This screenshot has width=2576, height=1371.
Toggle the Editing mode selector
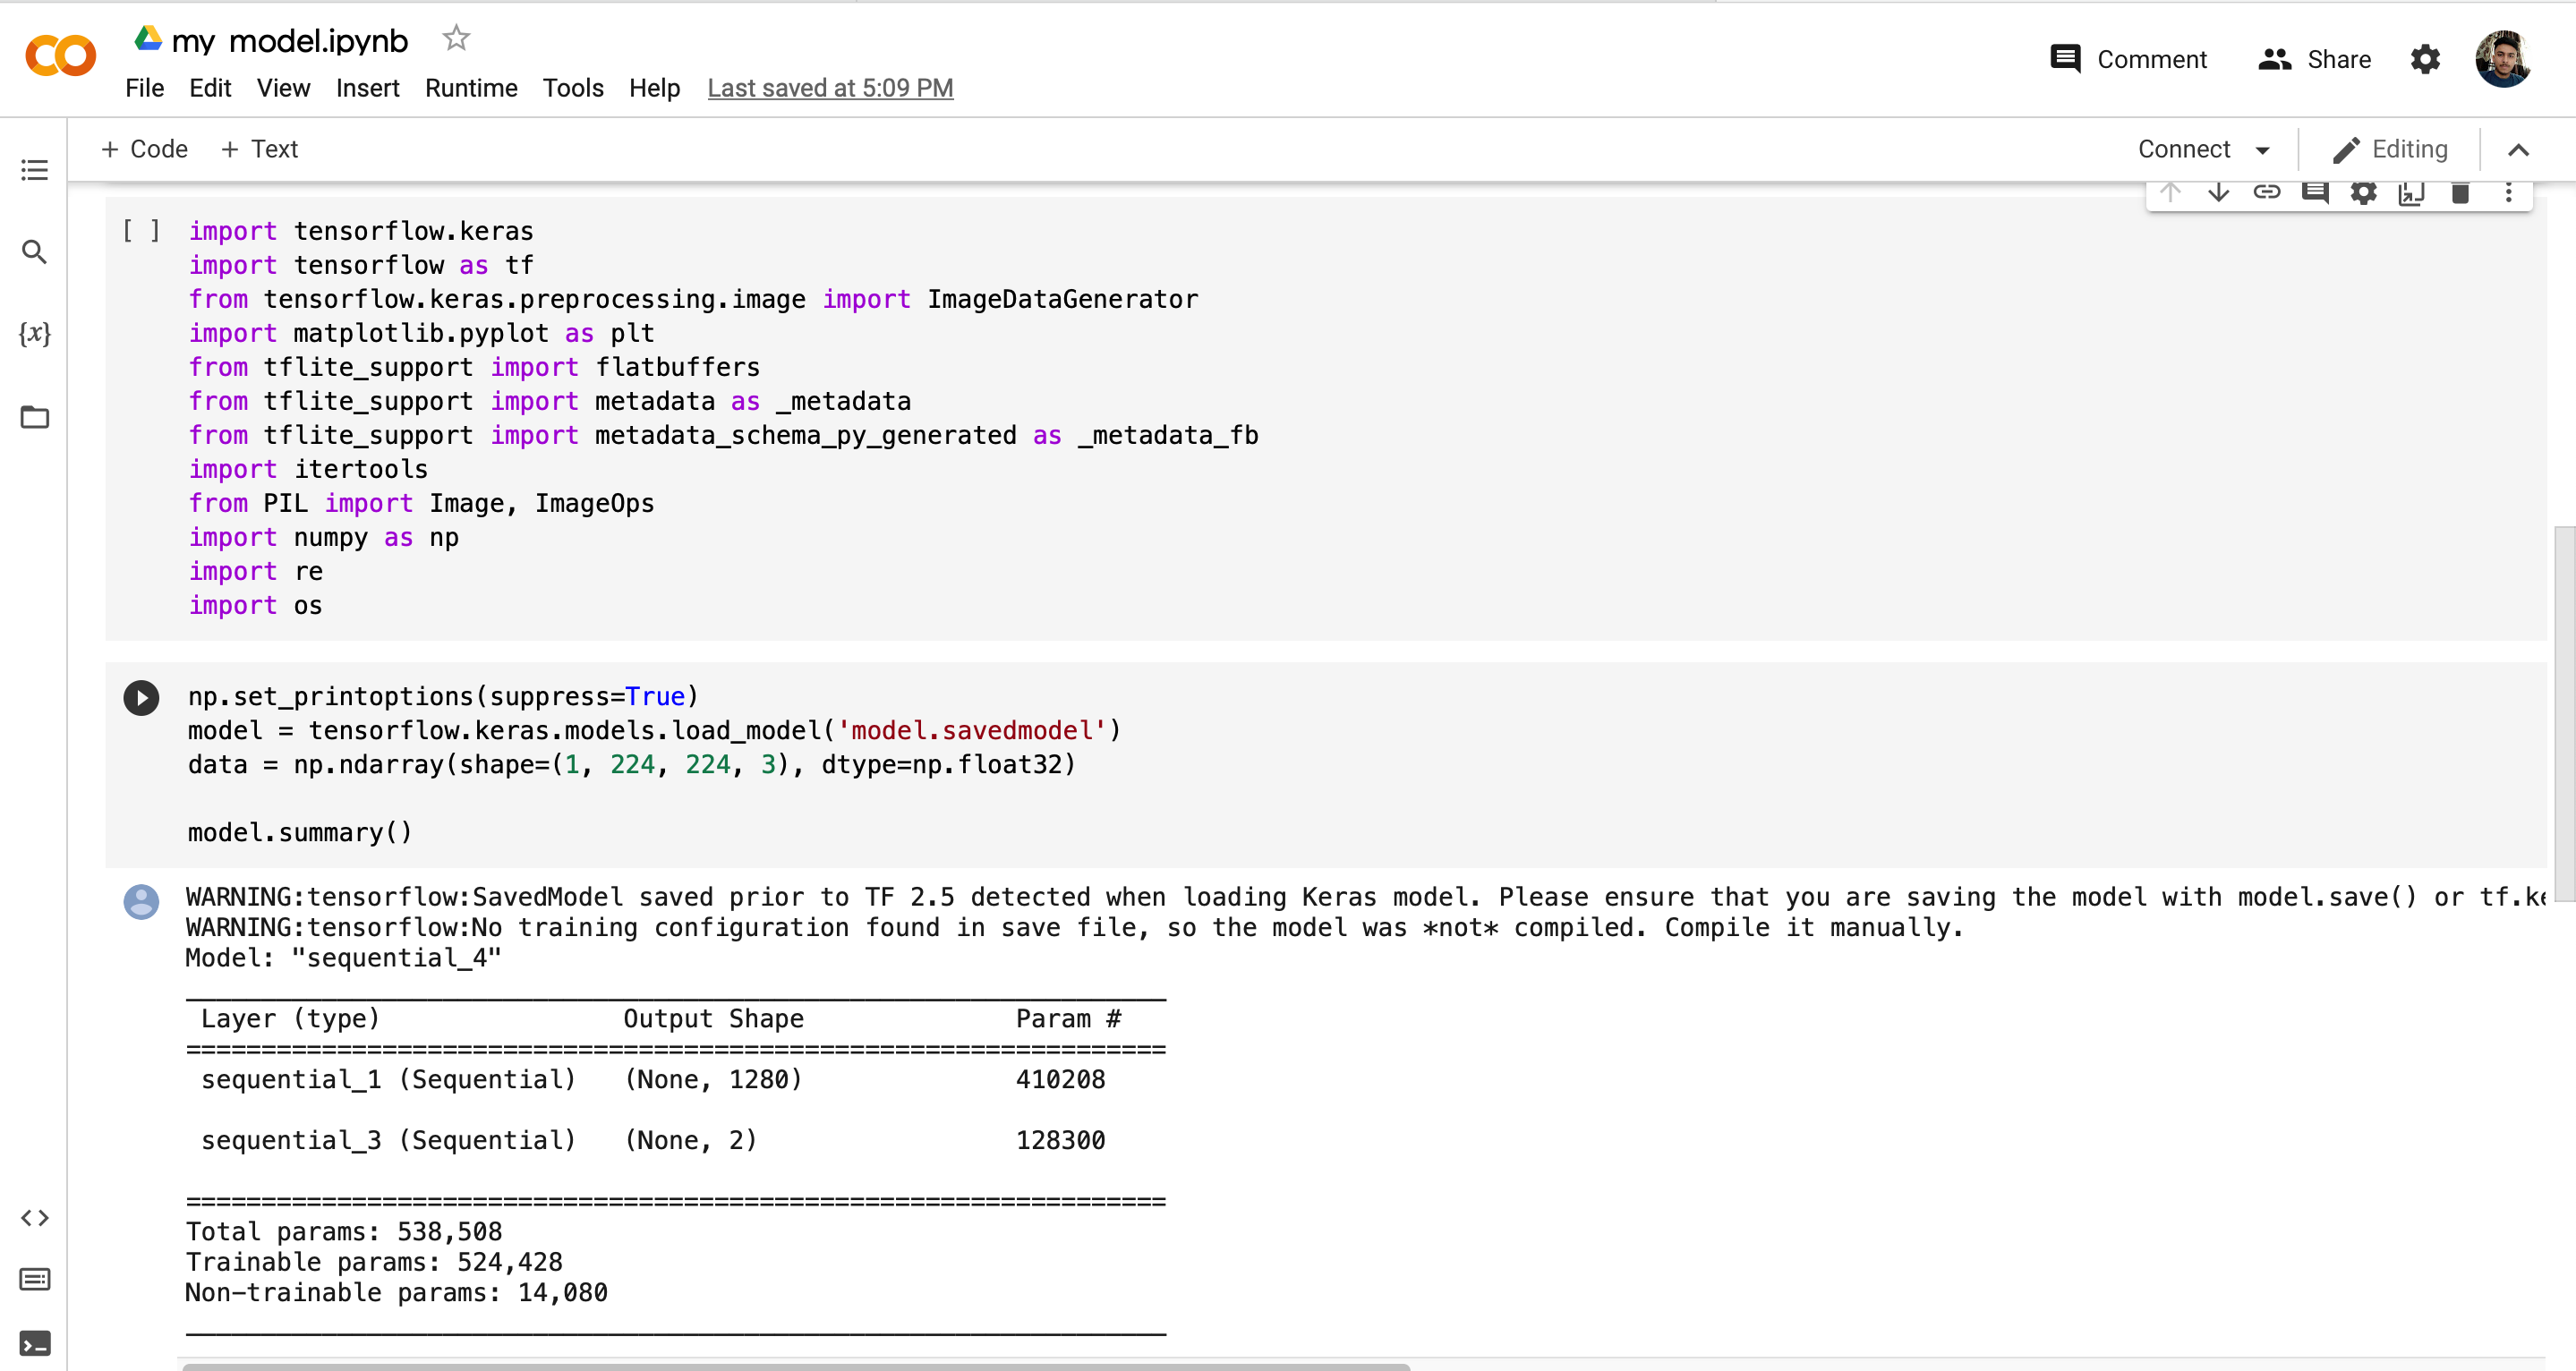[2390, 149]
